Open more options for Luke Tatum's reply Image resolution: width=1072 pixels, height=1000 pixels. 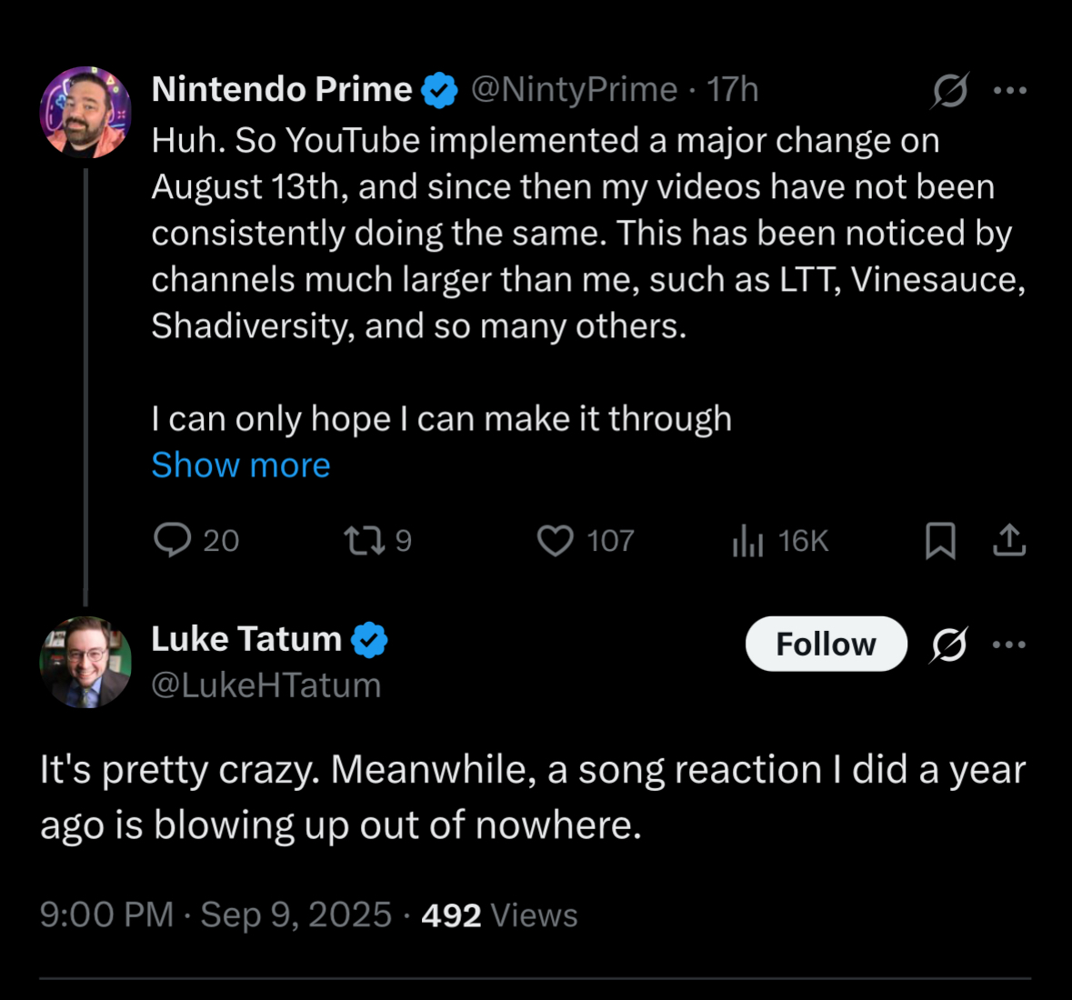(x=1010, y=645)
